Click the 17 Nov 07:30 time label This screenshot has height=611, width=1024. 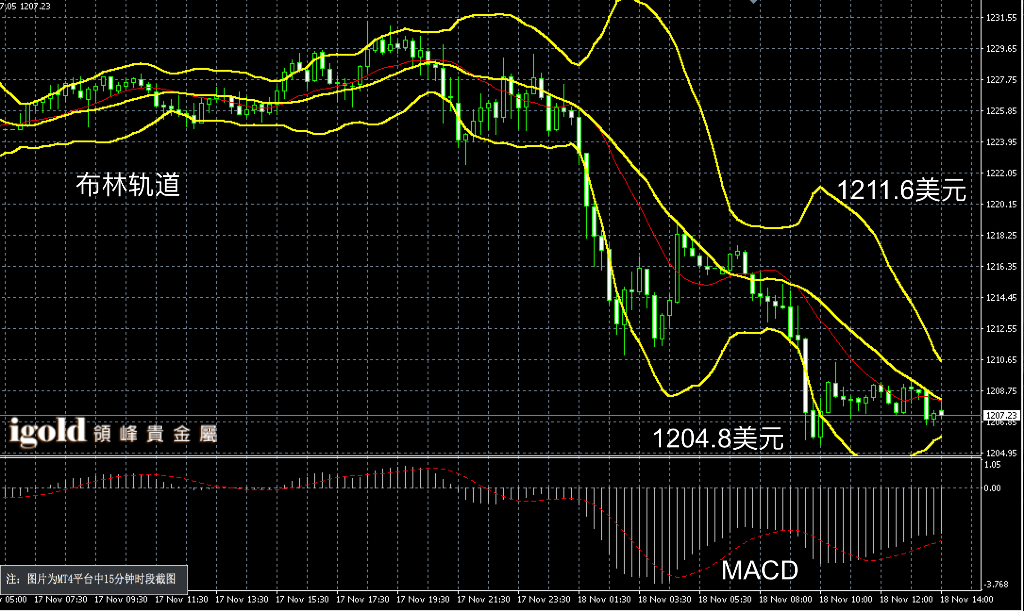[x=60, y=599]
